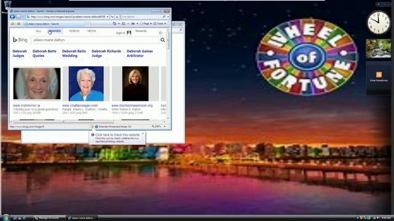The image size is (394, 221).
Task: Click the Feeds toolbar icon
Action: tap(124, 23)
